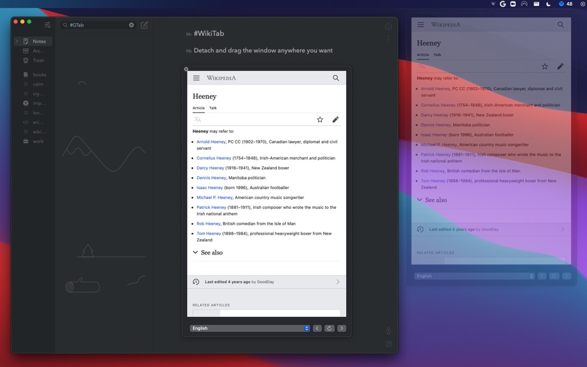Open Last edited history row in embedded view
Image resolution: width=587 pixels, height=367 pixels.
coord(266,282)
